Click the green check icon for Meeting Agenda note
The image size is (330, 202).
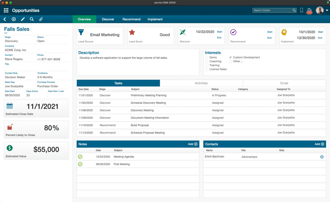[x=80, y=157]
